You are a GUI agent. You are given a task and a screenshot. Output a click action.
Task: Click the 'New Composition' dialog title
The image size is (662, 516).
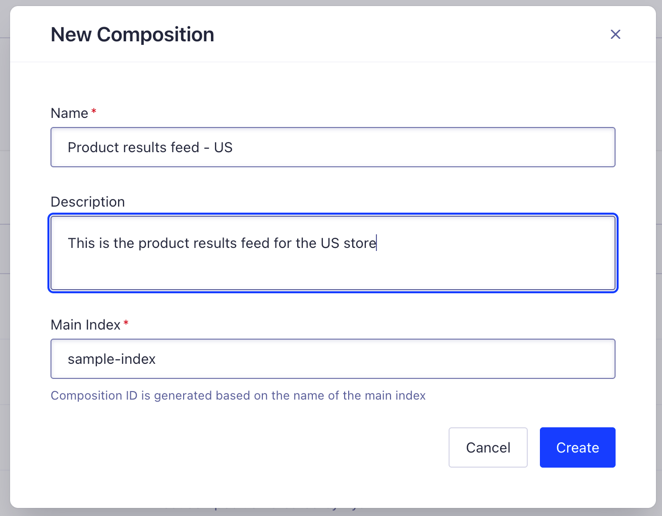pyautogui.click(x=132, y=34)
